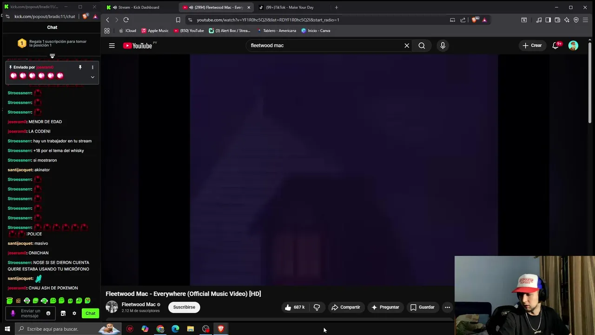The width and height of the screenshot is (595, 335).
Task: Open the (850) YouTube bookmark
Action: (x=189, y=31)
